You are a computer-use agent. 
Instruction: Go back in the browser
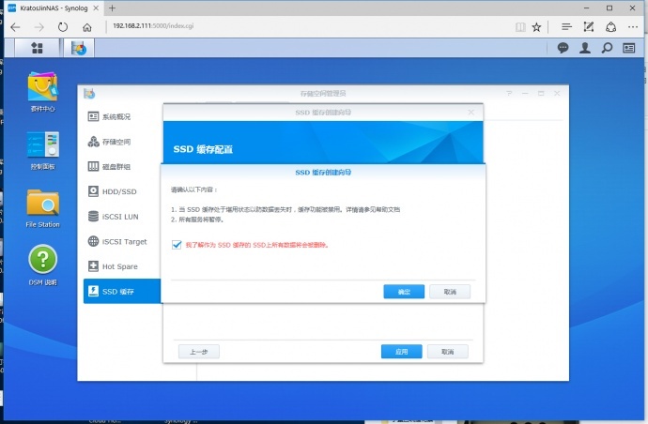pyautogui.click(x=15, y=27)
